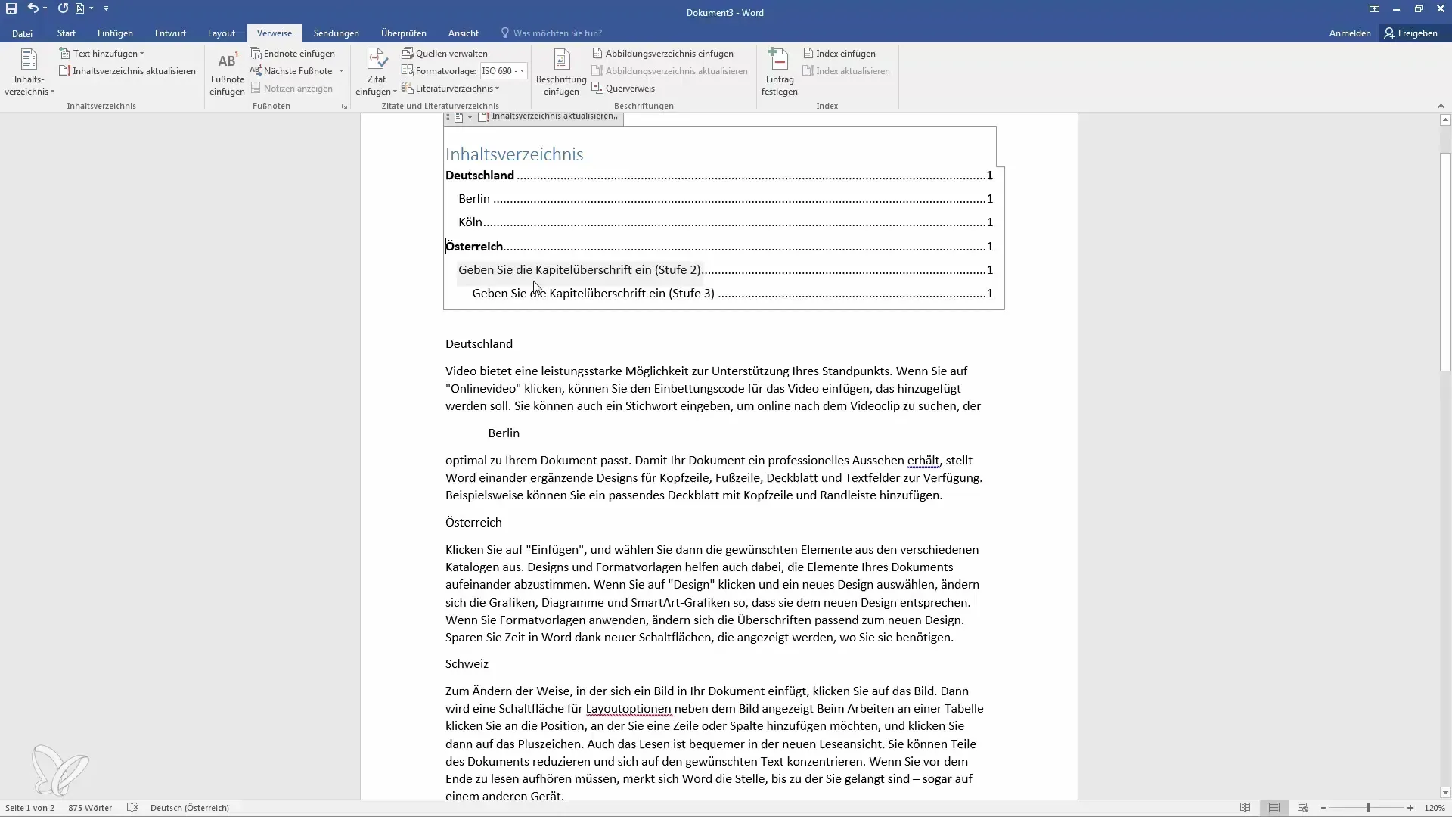Save the document using the floppy icon
The image size is (1452, 817).
[x=11, y=8]
